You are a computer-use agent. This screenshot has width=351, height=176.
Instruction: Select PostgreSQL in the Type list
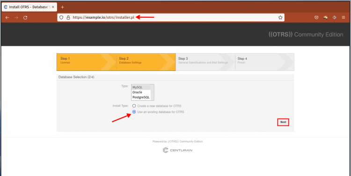pos(141,98)
